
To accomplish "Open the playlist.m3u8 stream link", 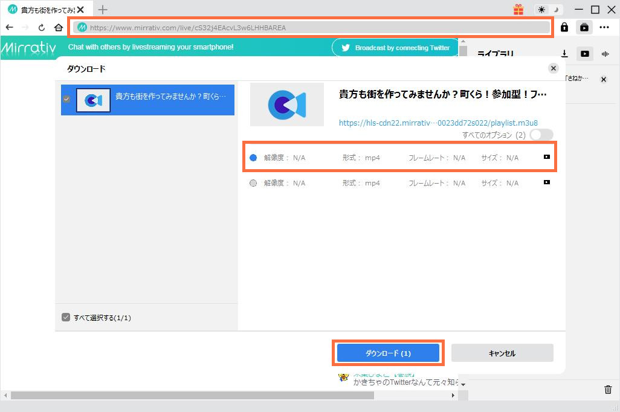I will pos(438,123).
